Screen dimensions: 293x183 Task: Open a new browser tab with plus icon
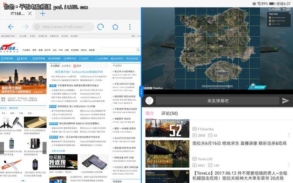pos(42,14)
